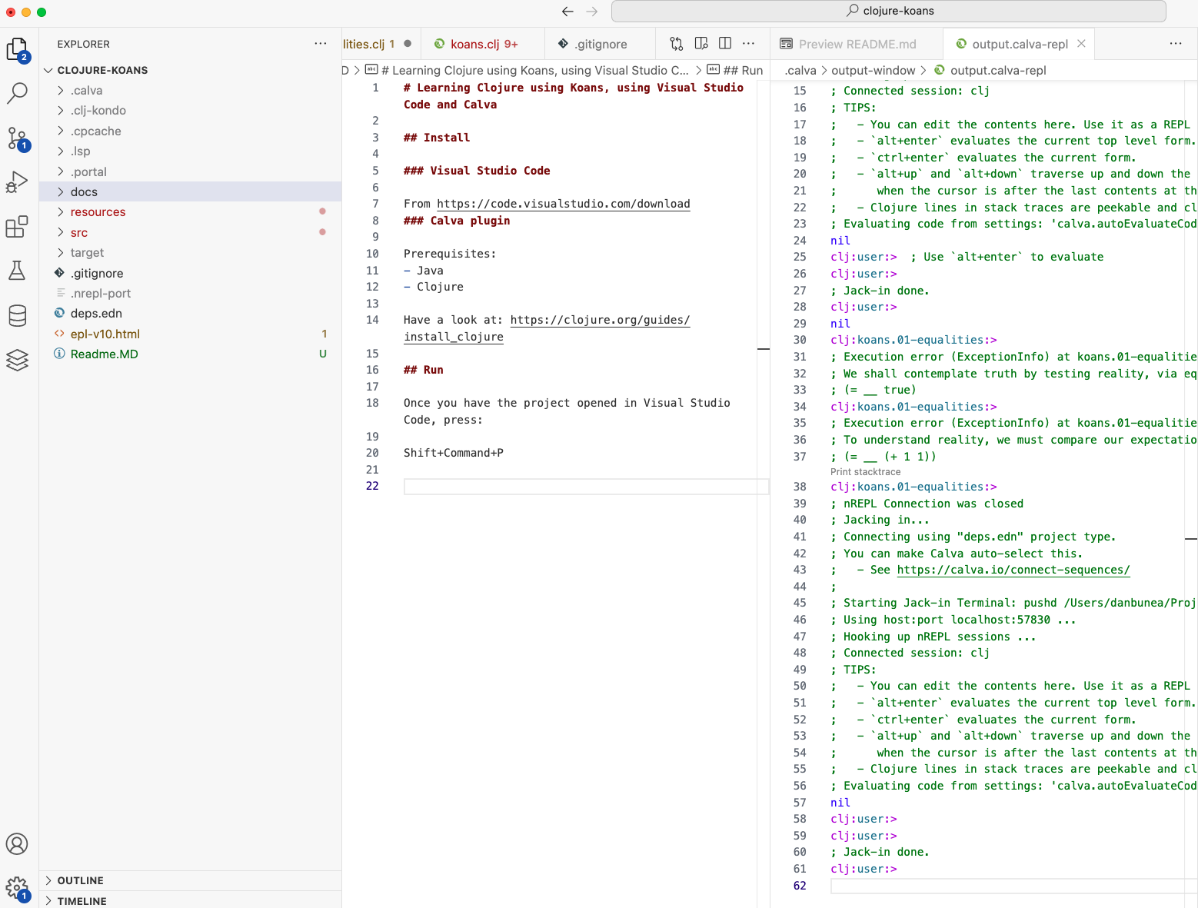Open the Explorer view in activity bar

coord(17,50)
